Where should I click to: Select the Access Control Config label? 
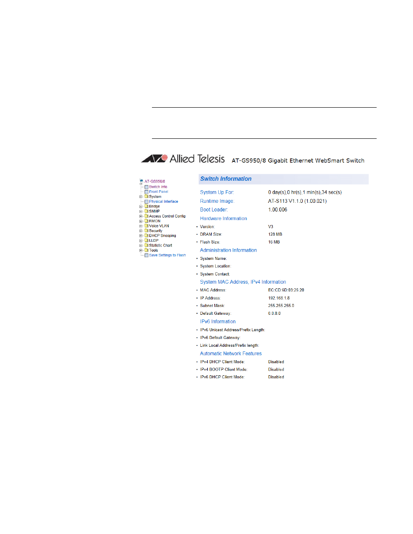point(167,216)
